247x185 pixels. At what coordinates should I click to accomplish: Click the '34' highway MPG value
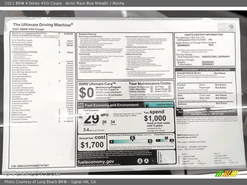[x=113, y=122]
